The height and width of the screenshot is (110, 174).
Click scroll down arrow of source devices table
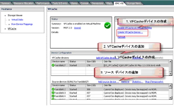[170, 98]
